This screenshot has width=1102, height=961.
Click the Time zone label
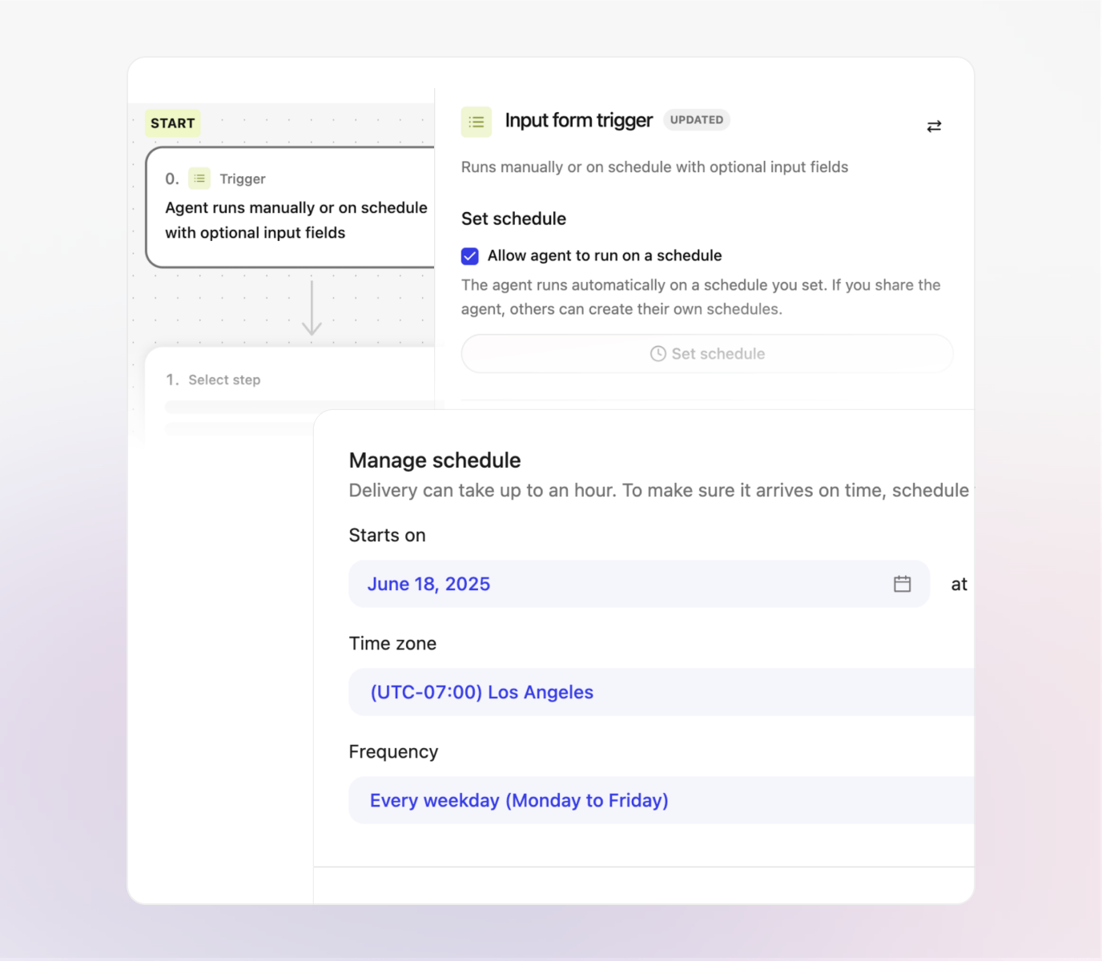click(392, 643)
